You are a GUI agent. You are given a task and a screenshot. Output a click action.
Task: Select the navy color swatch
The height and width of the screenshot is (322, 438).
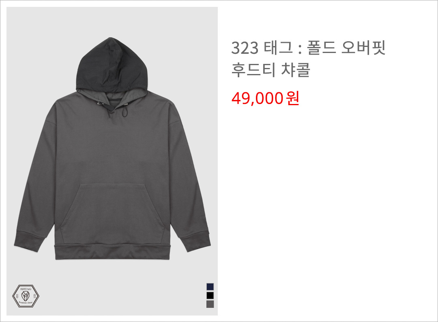[210, 287]
